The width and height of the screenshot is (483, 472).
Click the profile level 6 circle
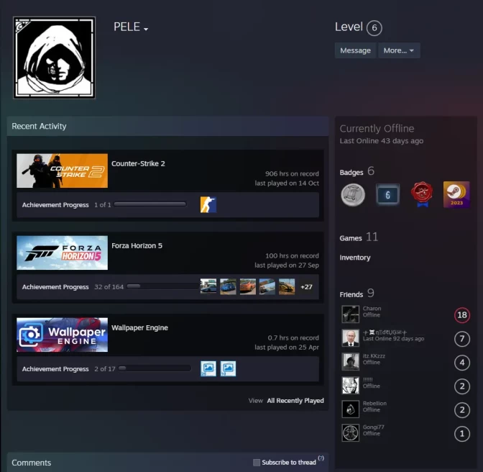374,28
